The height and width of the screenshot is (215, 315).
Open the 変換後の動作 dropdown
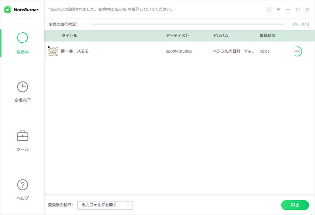click(x=105, y=205)
